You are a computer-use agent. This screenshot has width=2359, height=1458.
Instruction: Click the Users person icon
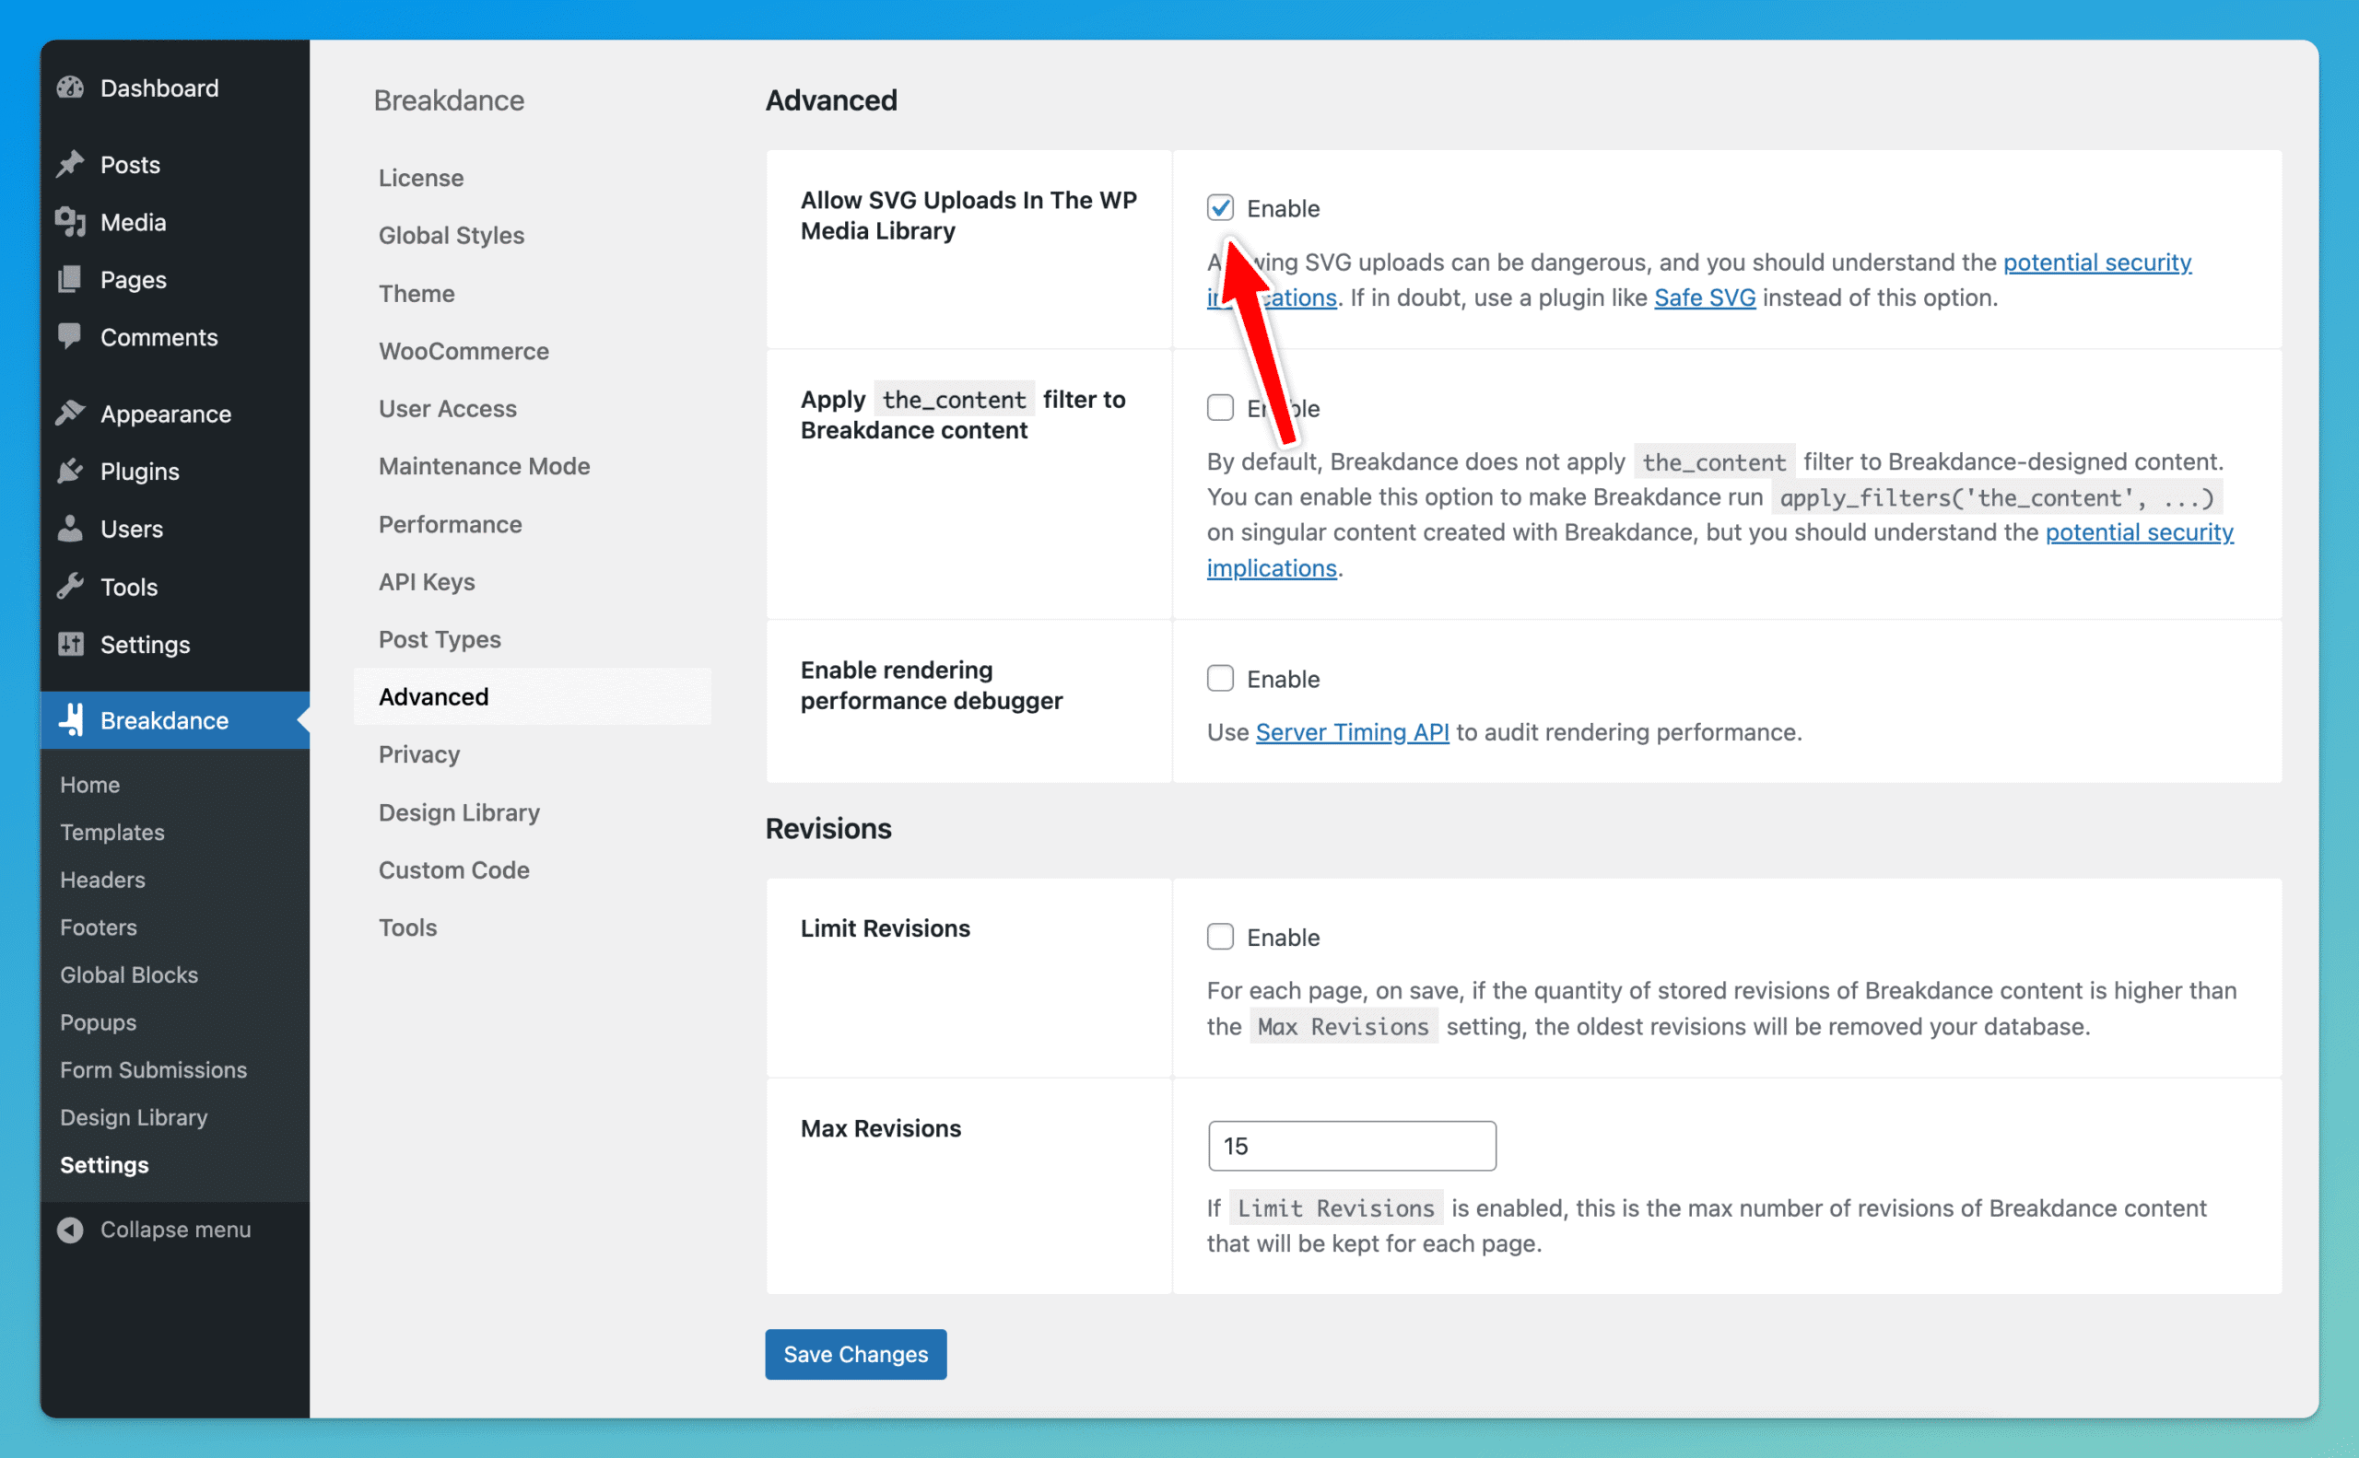70,529
